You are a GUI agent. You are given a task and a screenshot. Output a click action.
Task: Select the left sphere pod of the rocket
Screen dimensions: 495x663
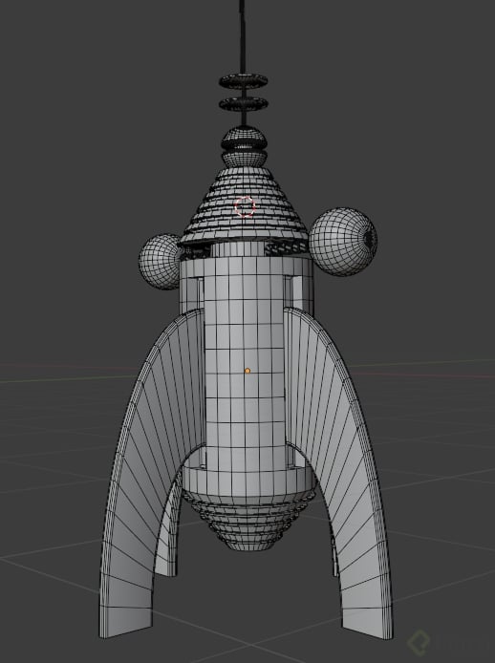click(160, 262)
